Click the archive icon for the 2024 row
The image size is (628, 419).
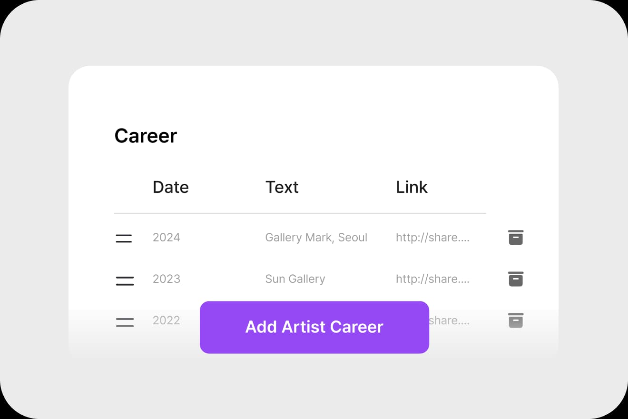(x=516, y=238)
